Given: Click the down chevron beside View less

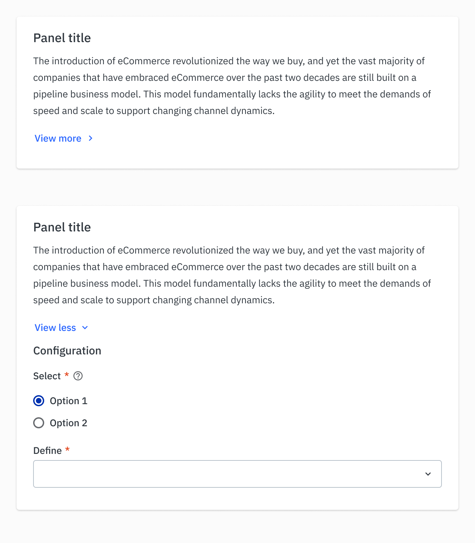Looking at the screenshot, I should pyautogui.click(x=85, y=328).
